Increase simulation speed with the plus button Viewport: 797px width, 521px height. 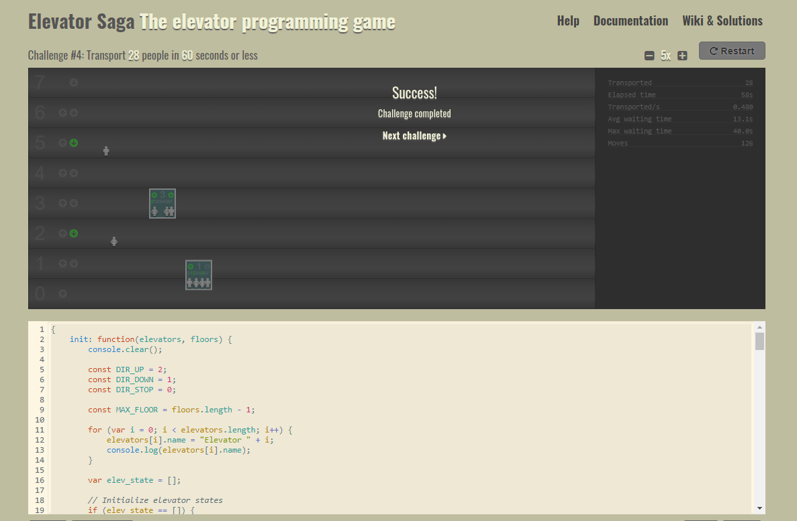pos(682,56)
